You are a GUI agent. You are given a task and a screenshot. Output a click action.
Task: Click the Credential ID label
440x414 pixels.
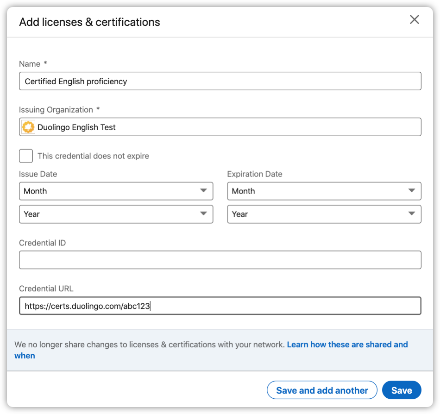(x=42, y=243)
